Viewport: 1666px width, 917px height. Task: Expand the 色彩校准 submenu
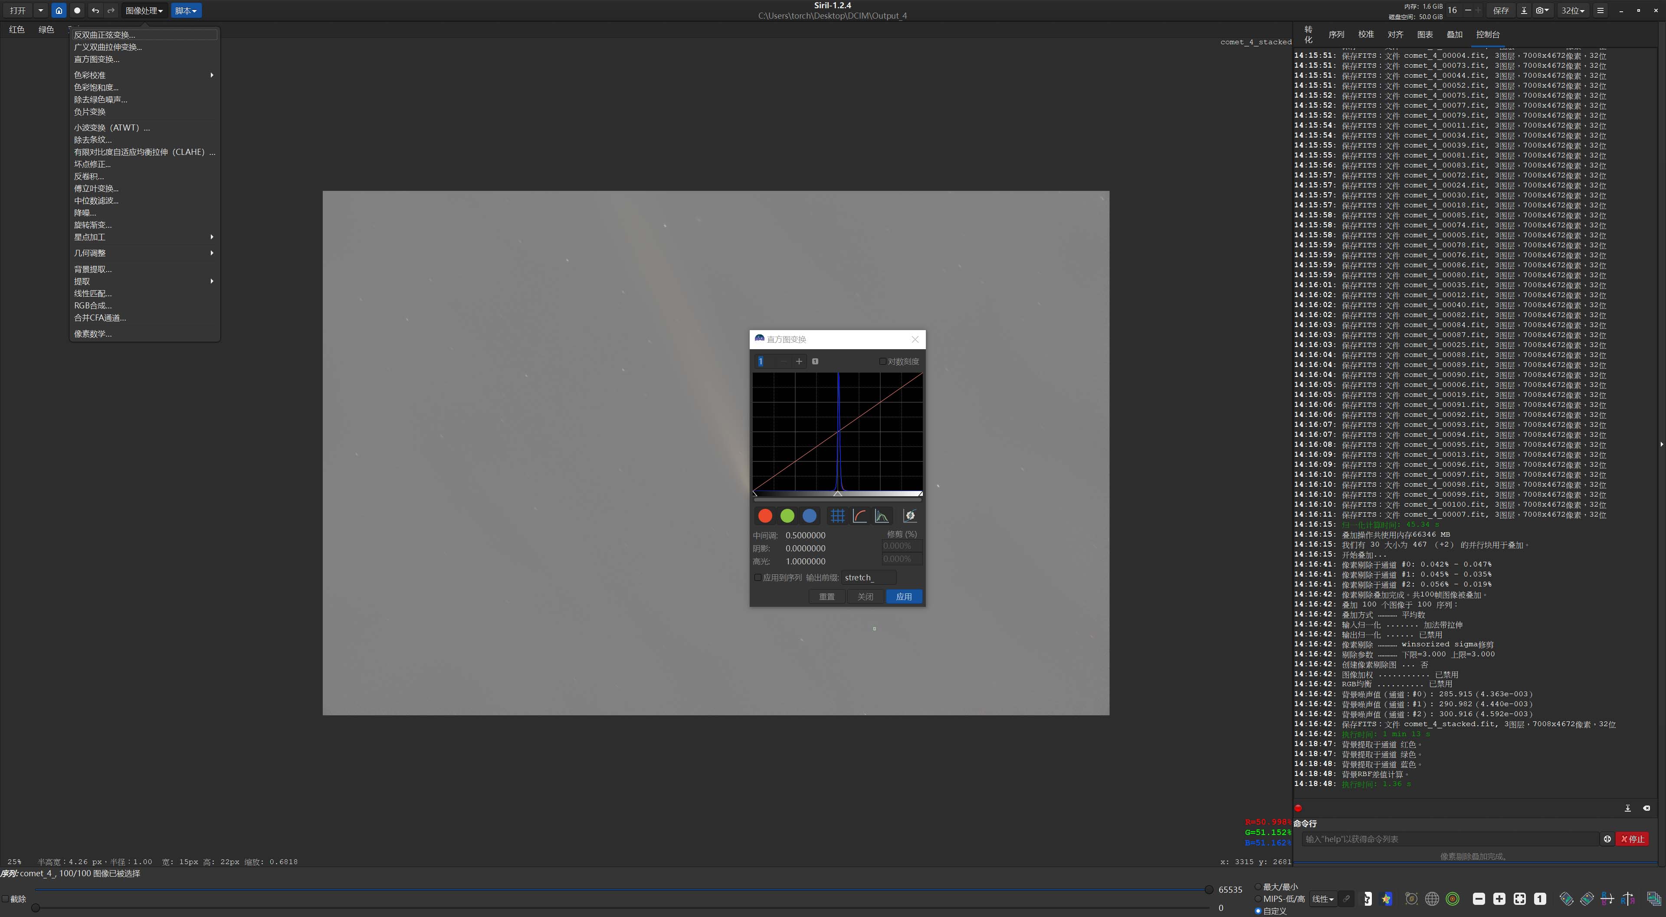tap(144, 75)
